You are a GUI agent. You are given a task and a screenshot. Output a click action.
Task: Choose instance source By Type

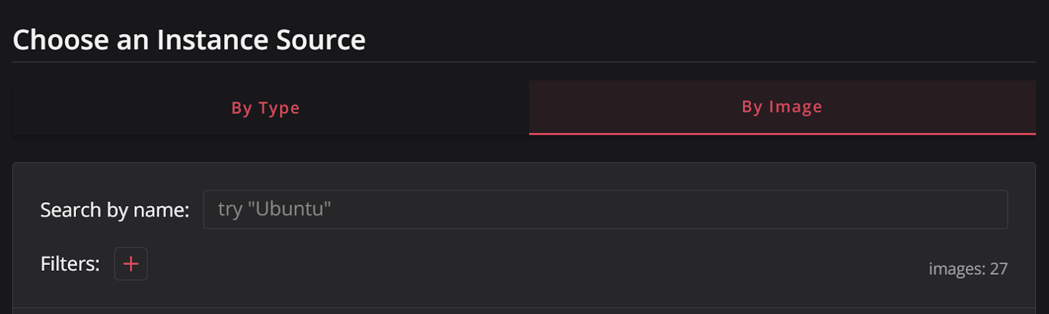click(266, 108)
